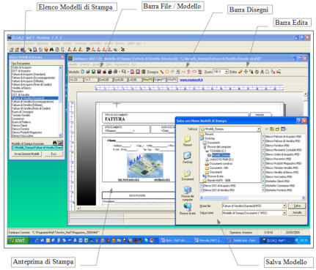Open the Salva in folder dropdown
The height and width of the screenshot is (270, 316).
tap(258, 129)
